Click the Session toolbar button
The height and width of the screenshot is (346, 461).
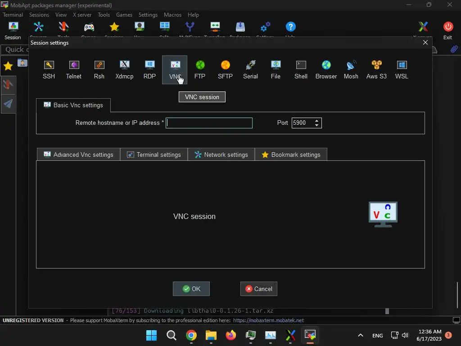(x=13, y=31)
